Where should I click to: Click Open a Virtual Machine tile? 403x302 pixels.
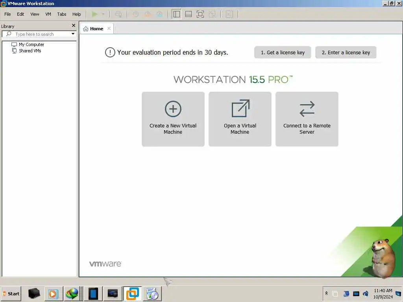[240, 119]
